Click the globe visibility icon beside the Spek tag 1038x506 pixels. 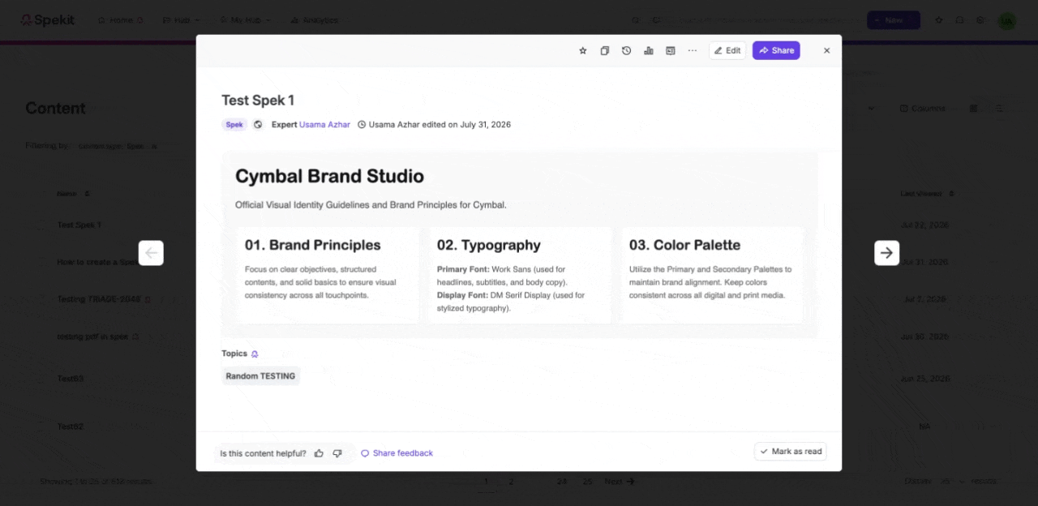coord(258,125)
